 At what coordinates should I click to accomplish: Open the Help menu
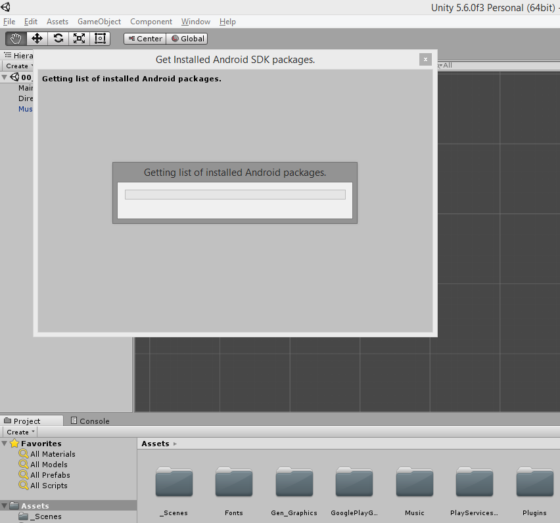(227, 22)
